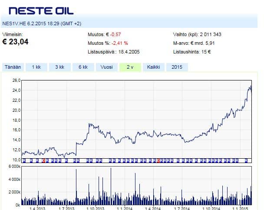Viewport: 264px width, 210px height.
Task: Show the 3 kk chart period
Action: (59, 67)
